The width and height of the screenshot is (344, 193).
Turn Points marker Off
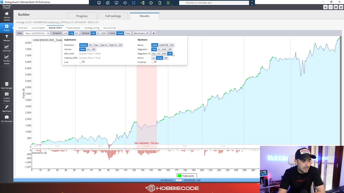click(x=166, y=58)
